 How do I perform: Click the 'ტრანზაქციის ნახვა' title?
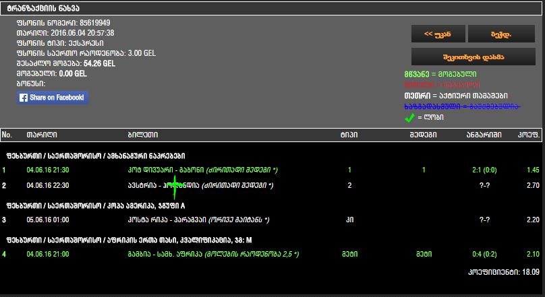coord(43,8)
